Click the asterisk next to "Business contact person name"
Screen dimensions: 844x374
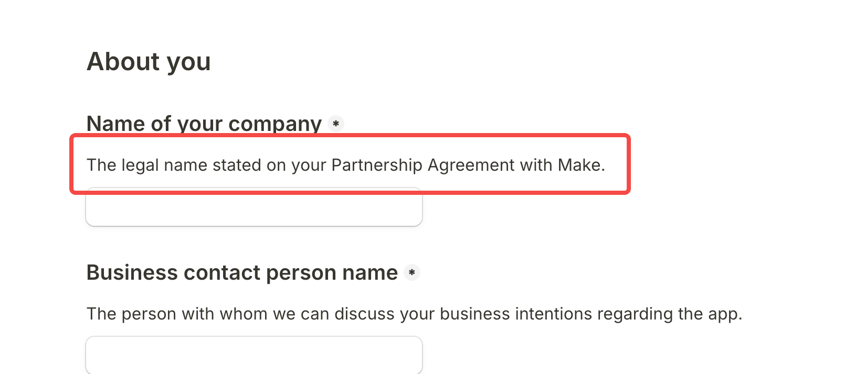tap(412, 272)
